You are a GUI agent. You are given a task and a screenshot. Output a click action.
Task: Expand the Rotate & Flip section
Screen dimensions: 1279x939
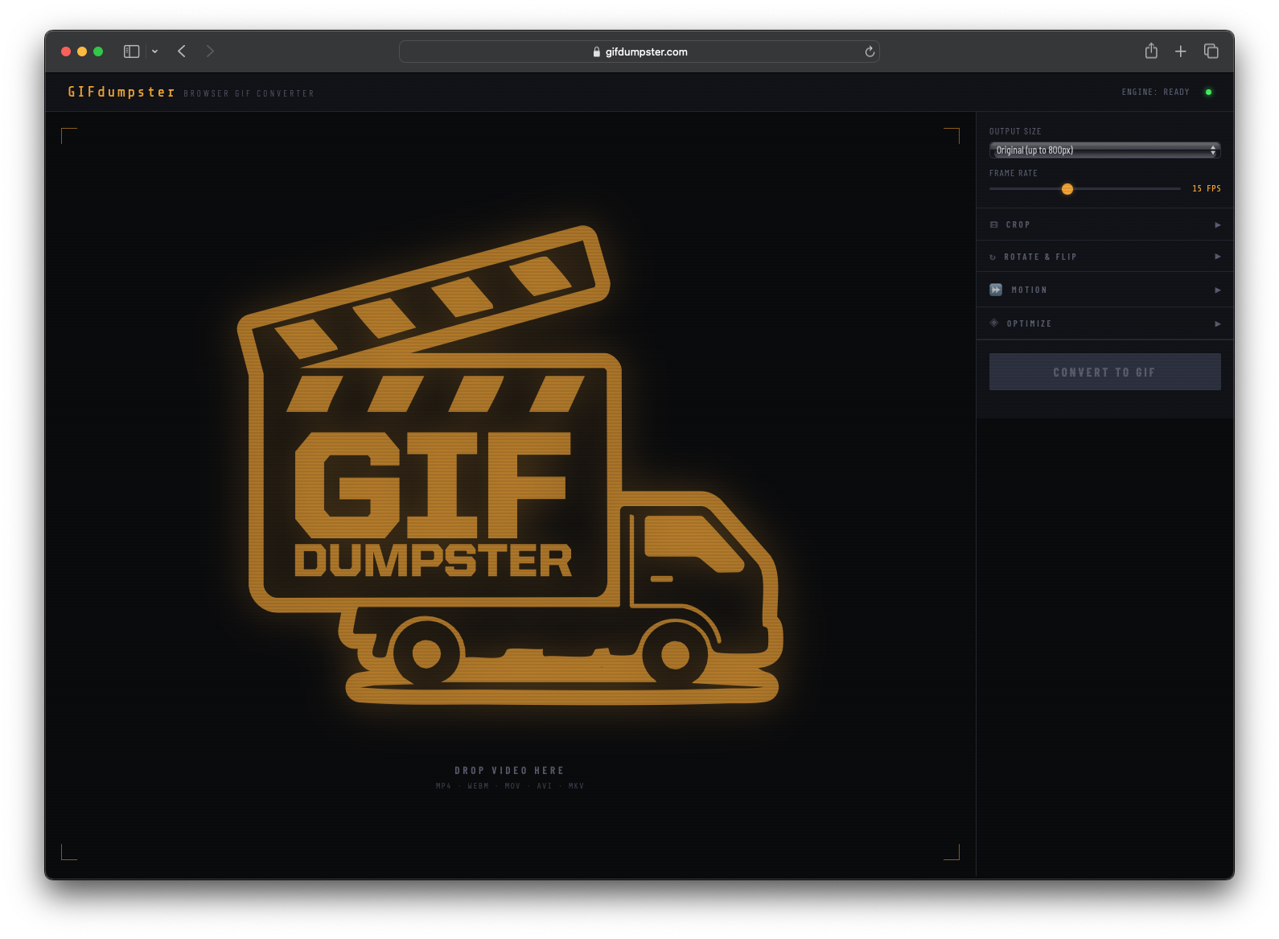(1104, 257)
